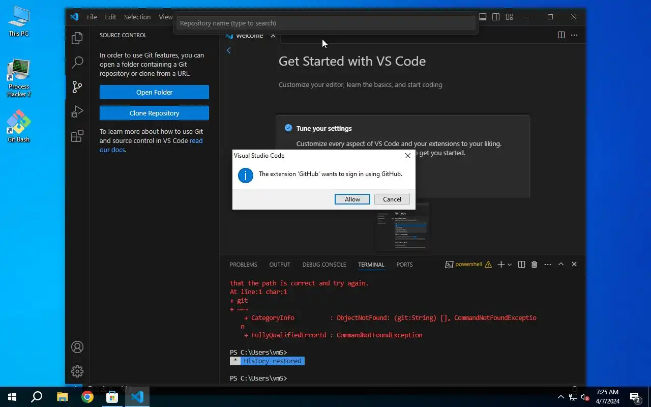Click the Tune your settings checkmark
The image size is (651, 407).
288,128
